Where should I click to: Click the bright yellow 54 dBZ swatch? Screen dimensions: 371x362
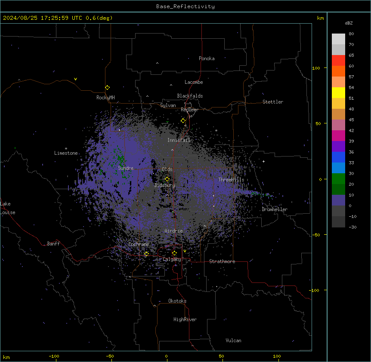click(338, 92)
